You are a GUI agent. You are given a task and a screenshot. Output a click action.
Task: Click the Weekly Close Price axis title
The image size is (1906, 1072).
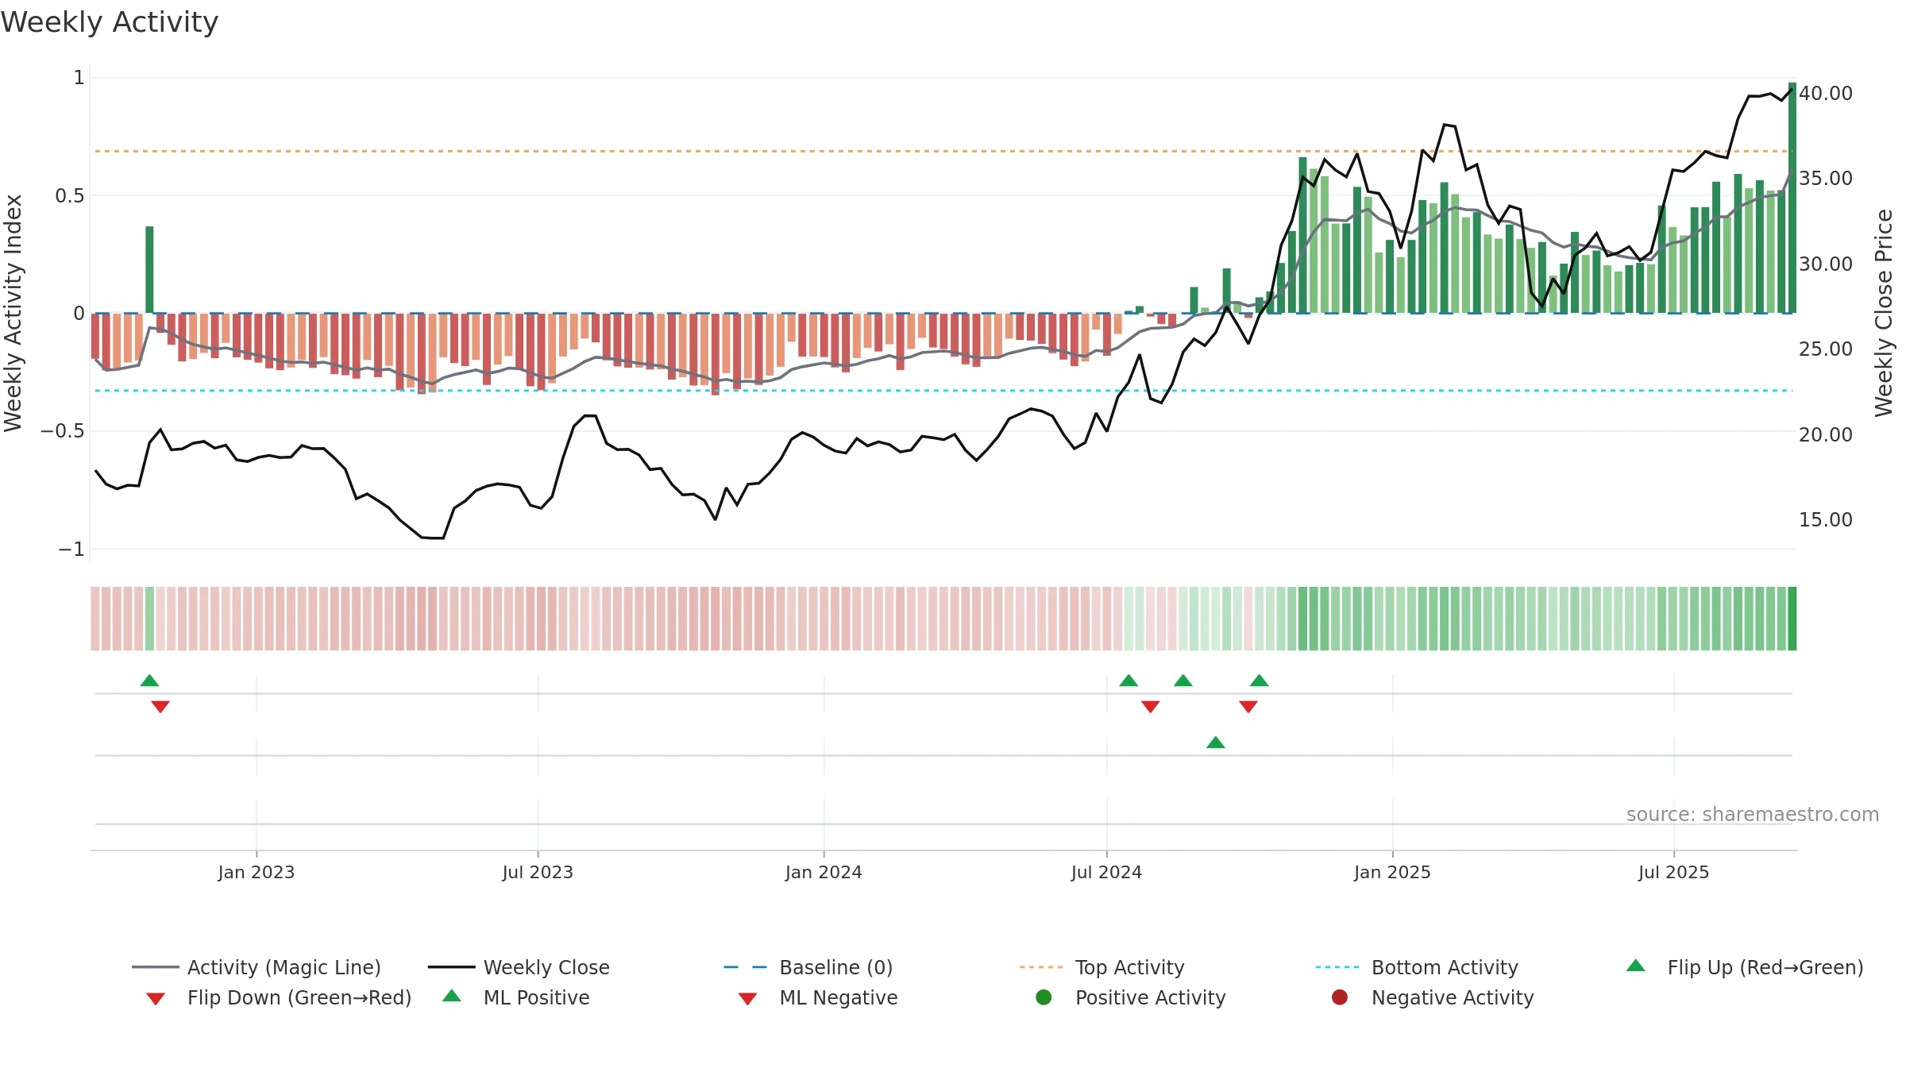[1884, 313]
